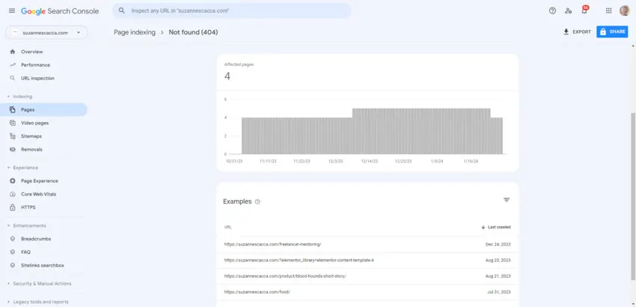Select the Pages menu item
This screenshot has height=307, width=636.
43,109
